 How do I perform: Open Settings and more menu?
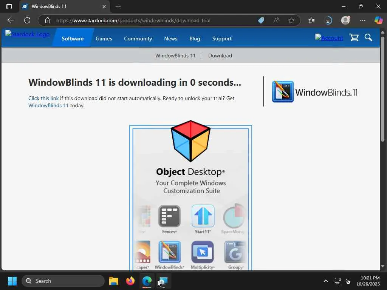pyautogui.click(x=362, y=20)
